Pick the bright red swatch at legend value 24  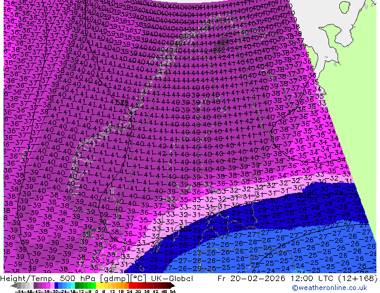click(x=131, y=285)
